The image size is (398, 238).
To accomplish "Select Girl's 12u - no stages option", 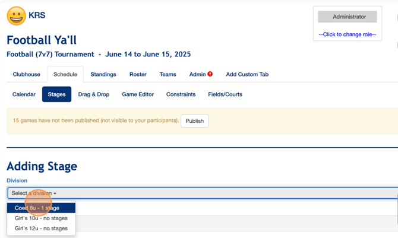I will click(41, 229).
